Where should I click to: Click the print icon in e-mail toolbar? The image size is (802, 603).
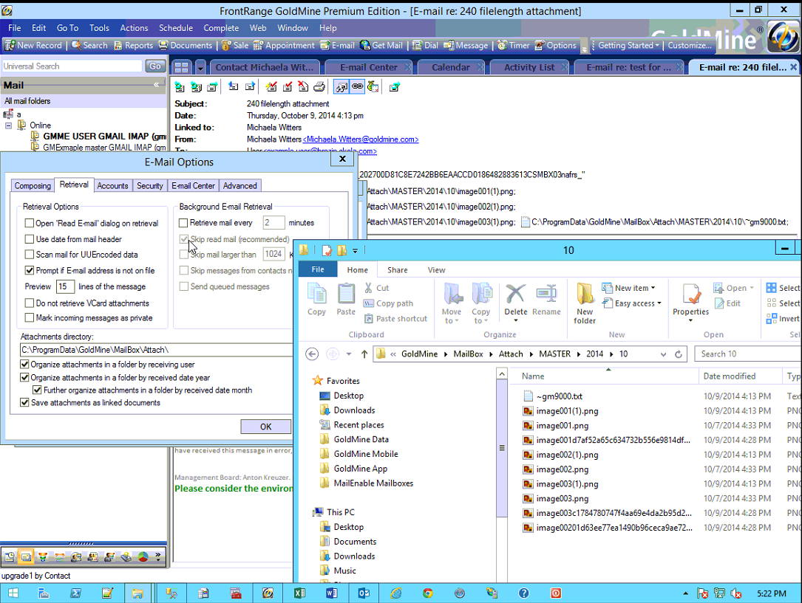coord(319,86)
